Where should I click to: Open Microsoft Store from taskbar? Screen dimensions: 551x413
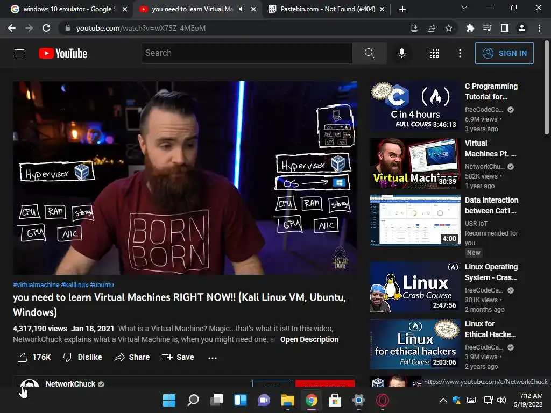335,400
